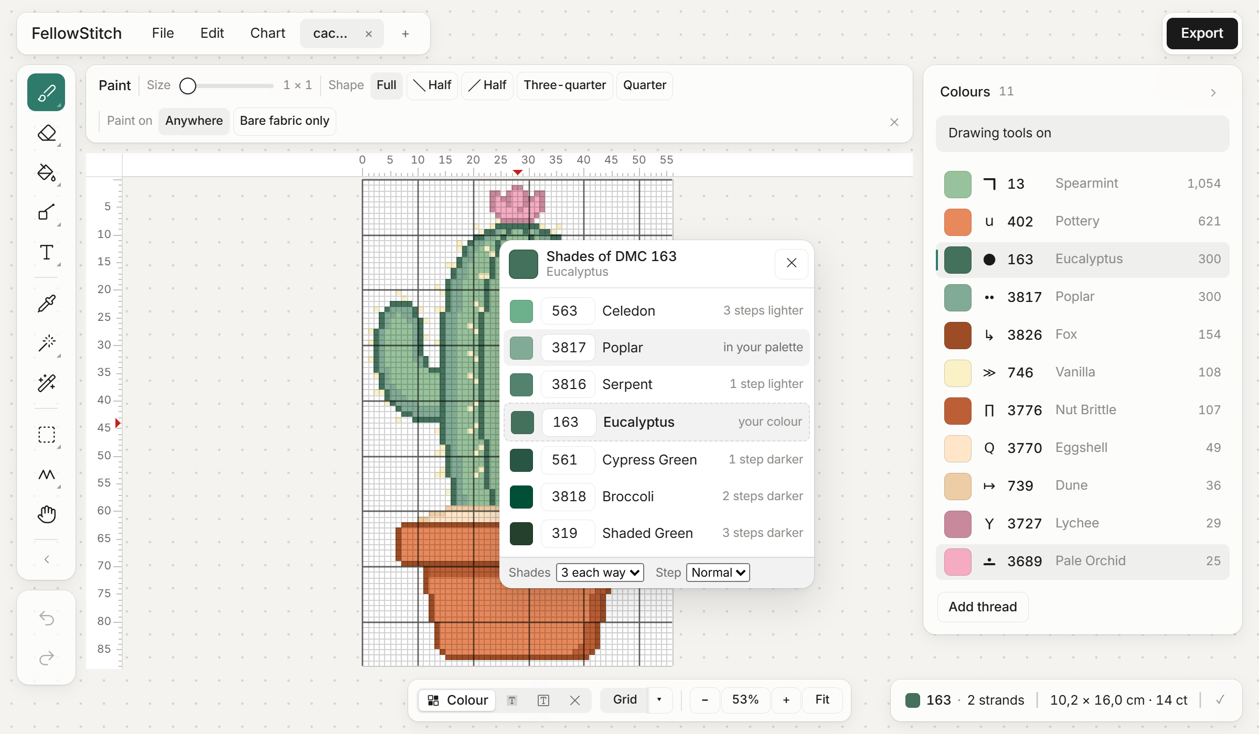Select the Text tool

[46, 252]
